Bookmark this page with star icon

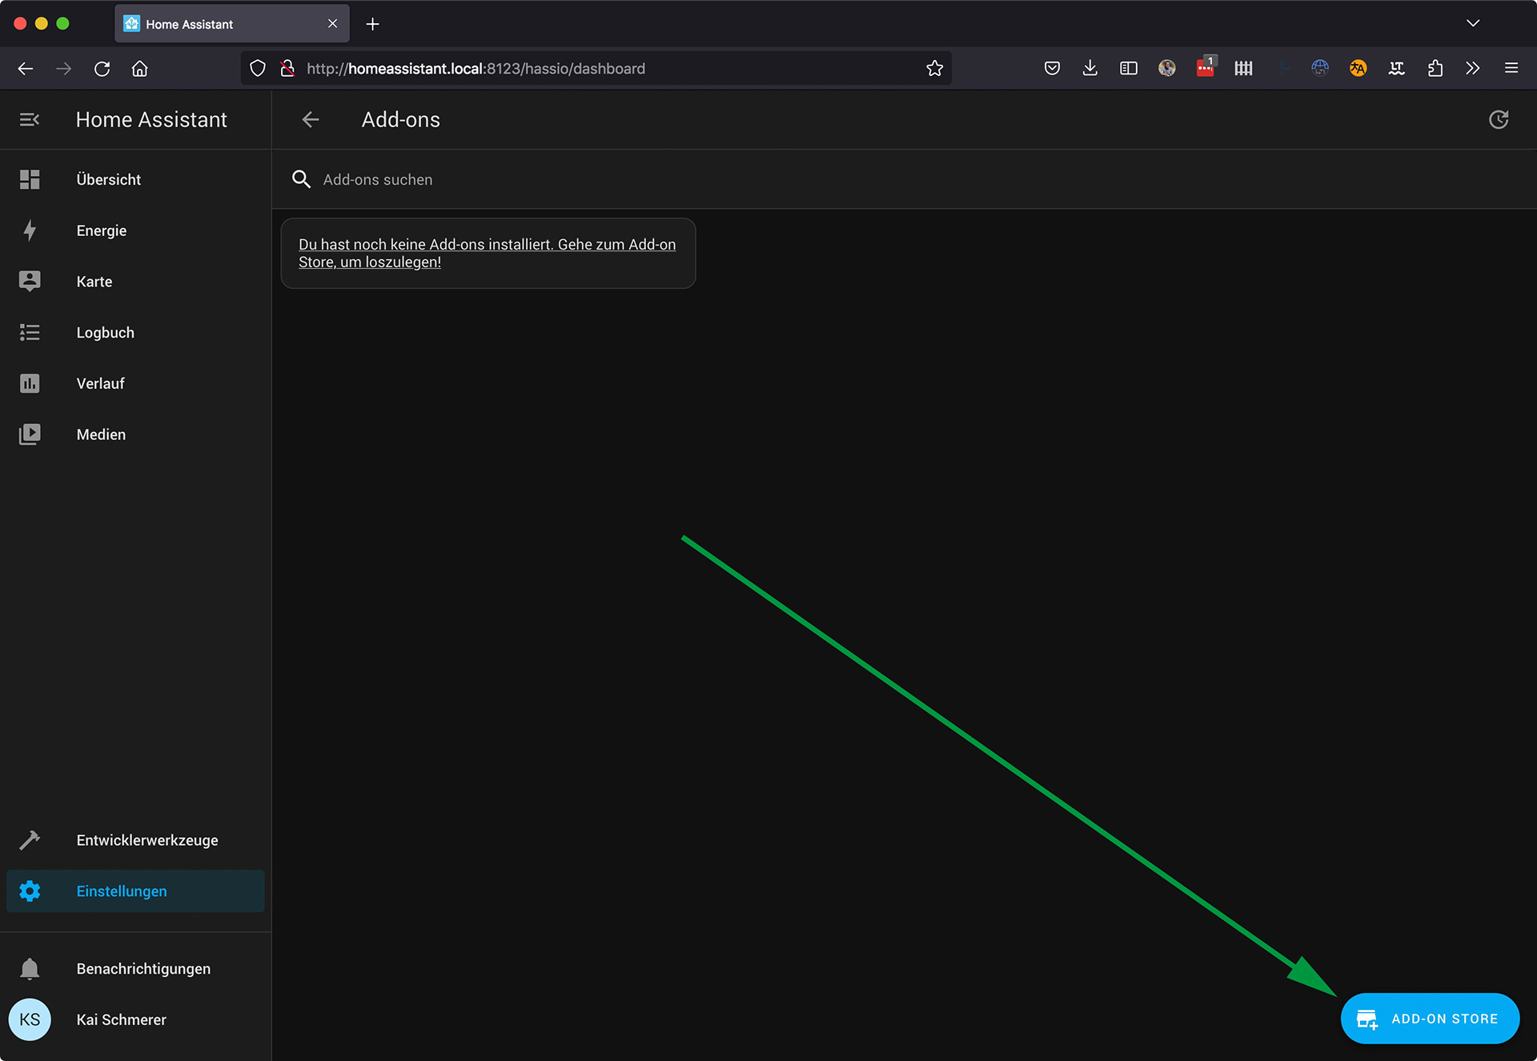[x=934, y=69]
